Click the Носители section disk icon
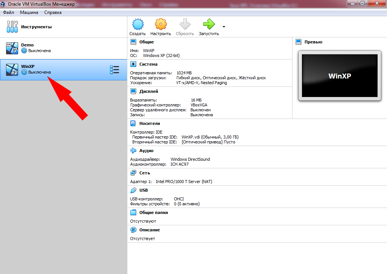The height and width of the screenshot is (274, 387). (x=133, y=123)
